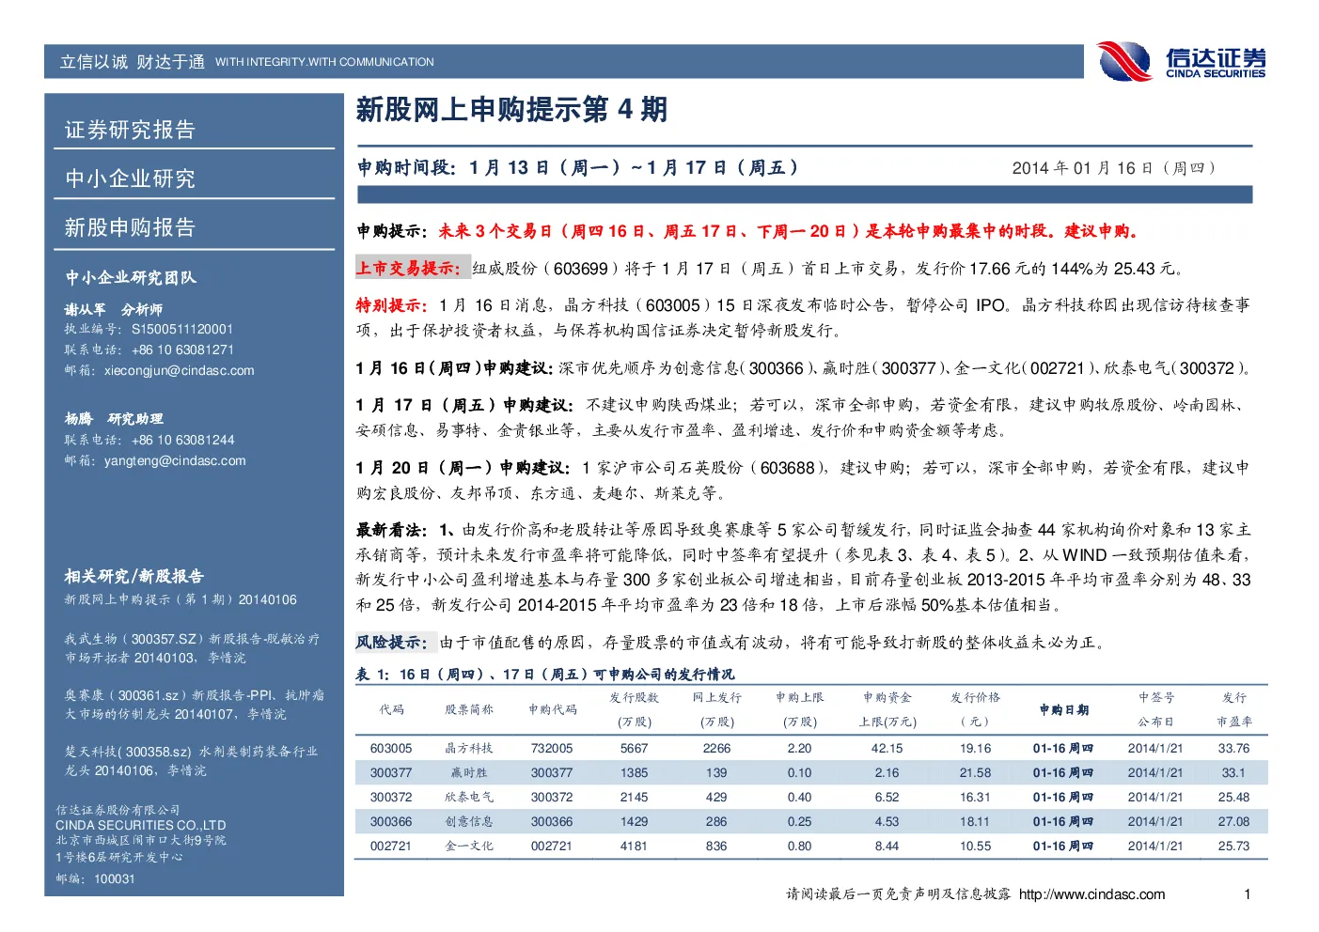
Task: Click the 代码 column header
Action: pyautogui.click(x=391, y=709)
